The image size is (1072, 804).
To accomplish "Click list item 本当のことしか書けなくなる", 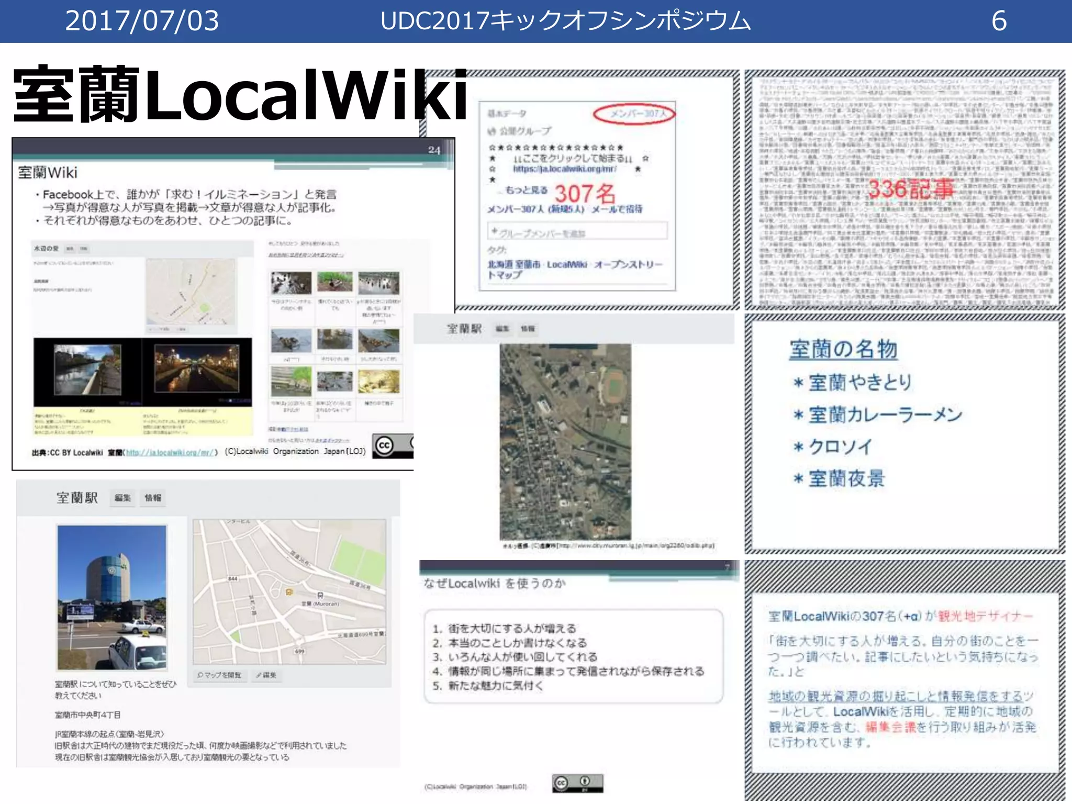I will [x=518, y=643].
